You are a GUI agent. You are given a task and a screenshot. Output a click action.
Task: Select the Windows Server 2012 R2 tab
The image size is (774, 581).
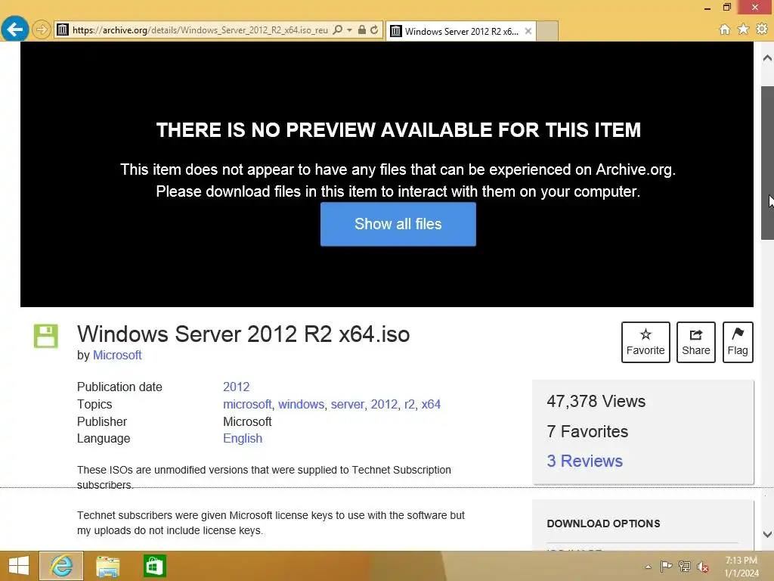point(460,31)
